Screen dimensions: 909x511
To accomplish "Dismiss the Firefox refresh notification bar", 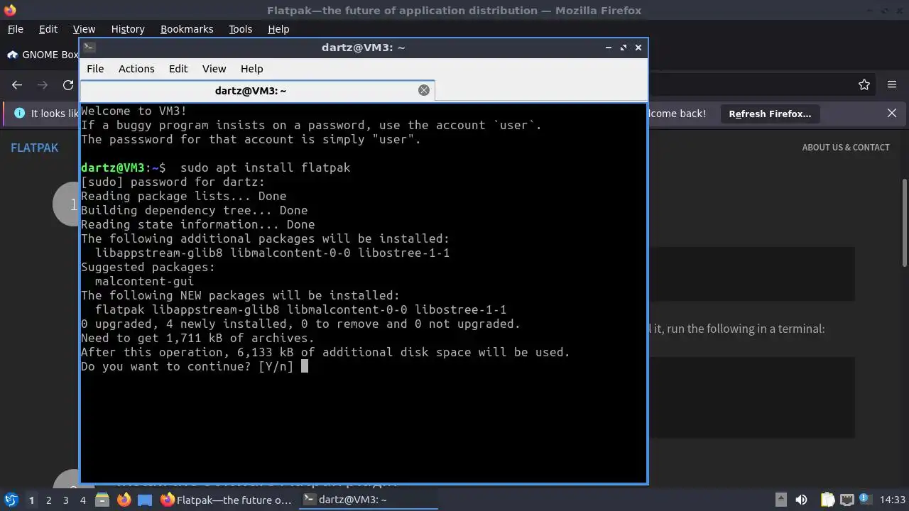I will (x=892, y=114).
